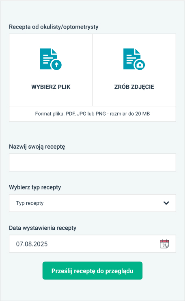
Task: Click the upward arrow badge on file icon
Action: [56, 65]
